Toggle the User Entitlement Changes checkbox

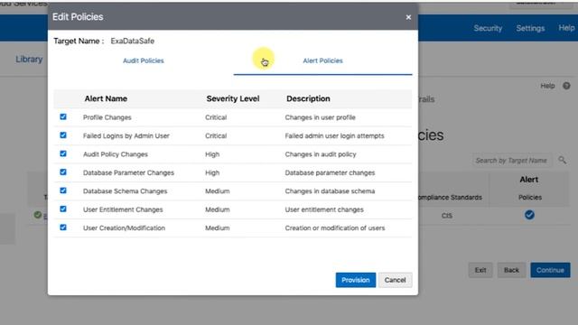(x=63, y=209)
